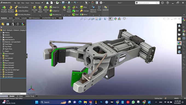Toggle the Instant3D mode
Viewport: 186px width, 105px height.
[x=106, y=8]
